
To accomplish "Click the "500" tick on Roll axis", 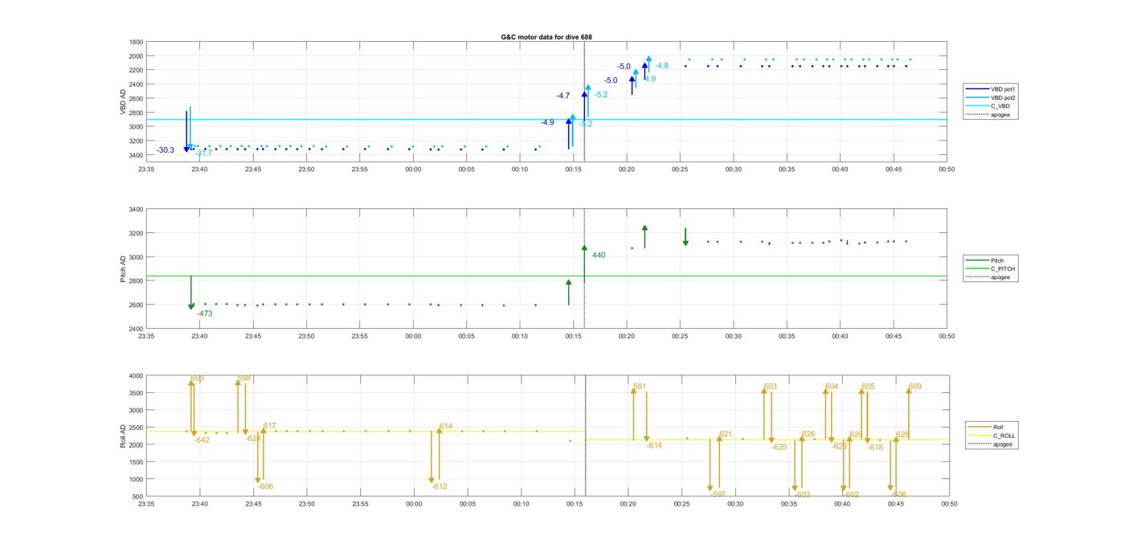I will coord(139,497).
